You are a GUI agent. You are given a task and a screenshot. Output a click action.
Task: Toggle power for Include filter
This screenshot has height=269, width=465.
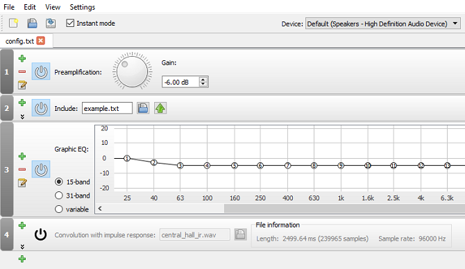click(41, 108)
